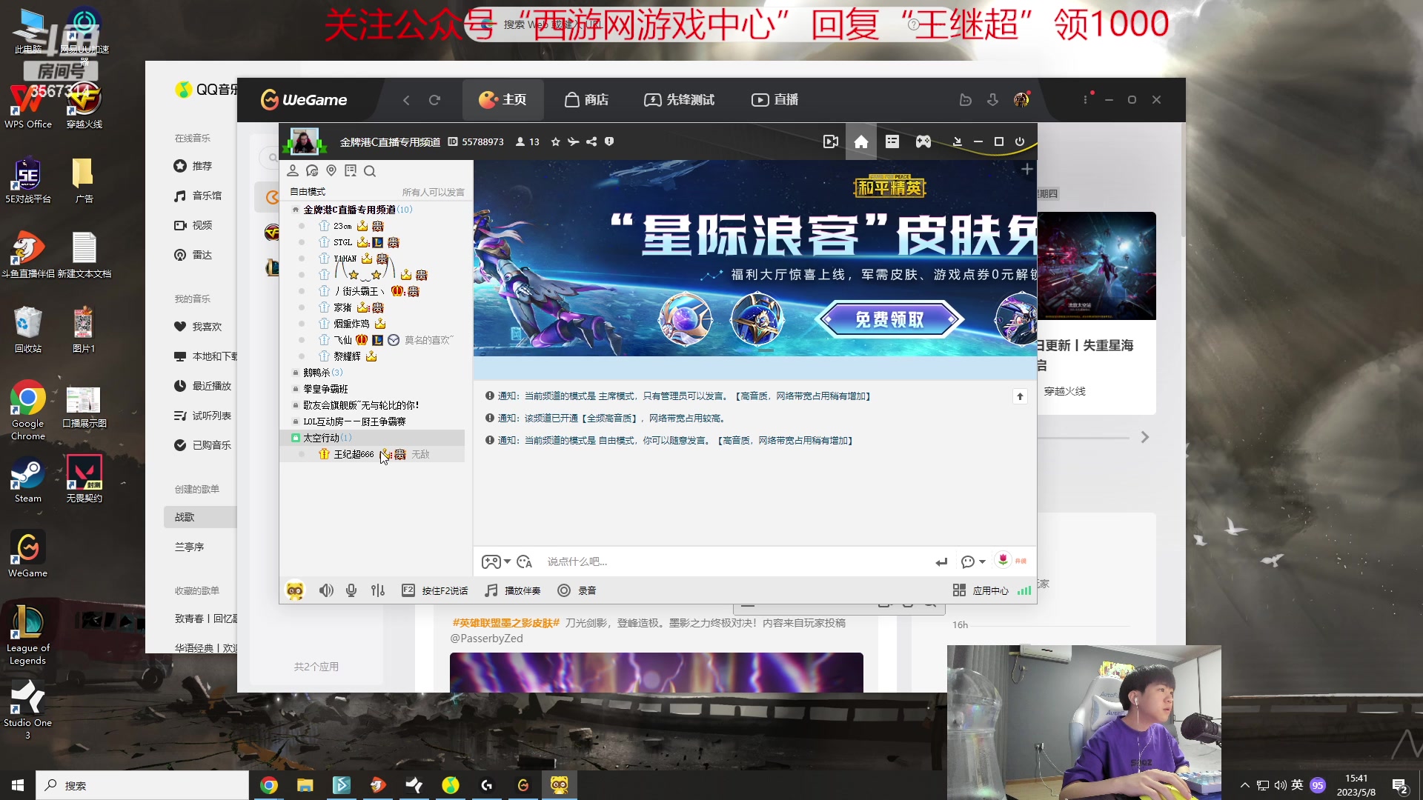Expand the 拳皇争霸班 sub-channel
This screenshot has width=1423, height=800.
pos(296,389)
